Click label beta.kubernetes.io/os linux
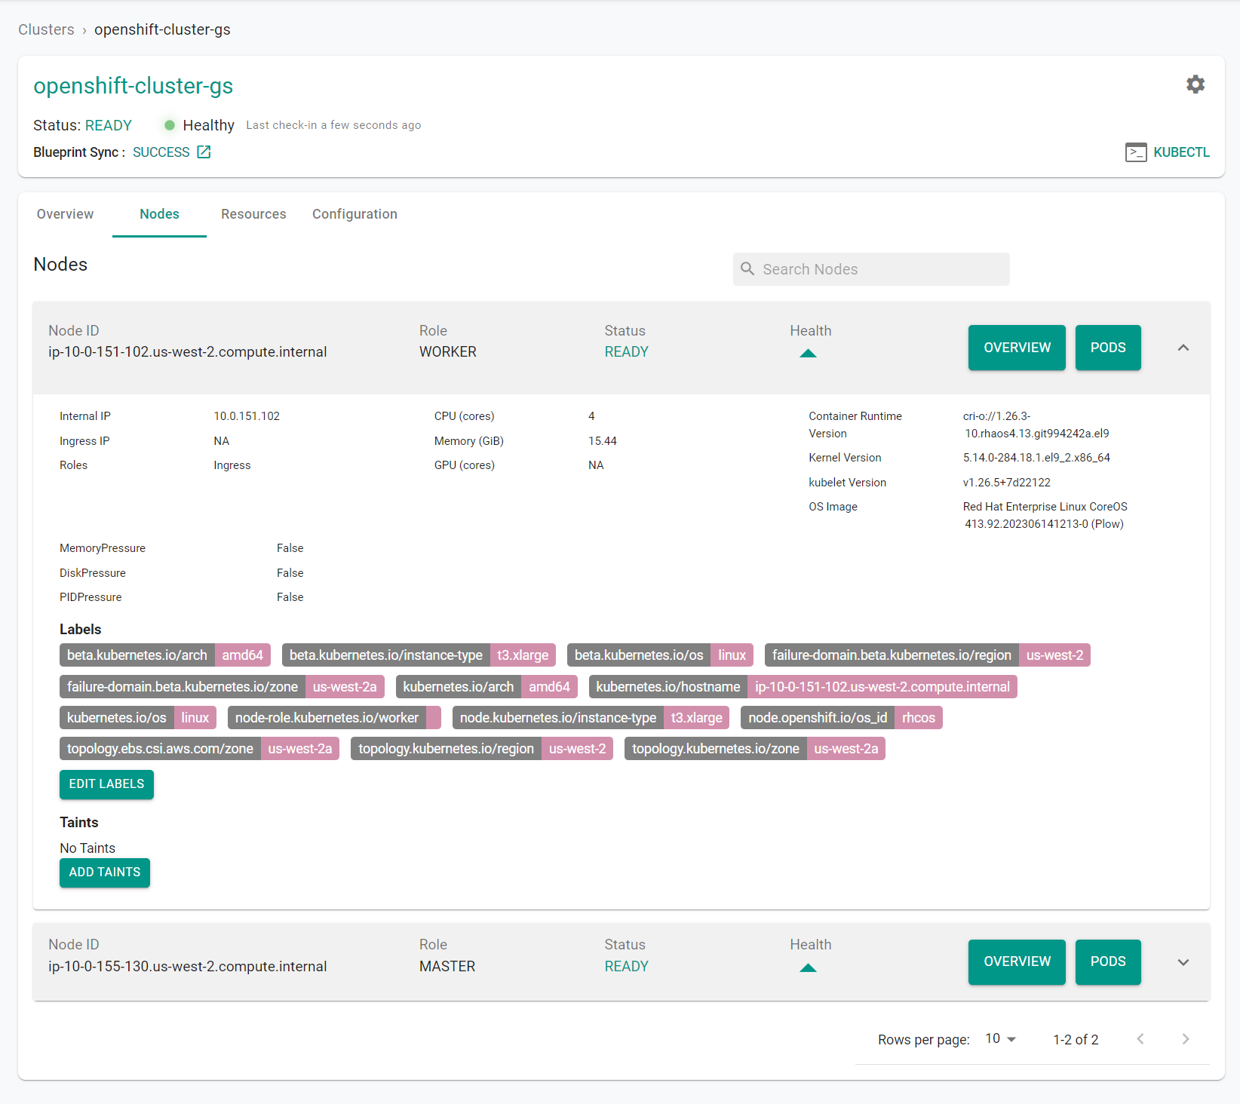The width and height of the screenshot is (1240, 1104). point(660,655)
